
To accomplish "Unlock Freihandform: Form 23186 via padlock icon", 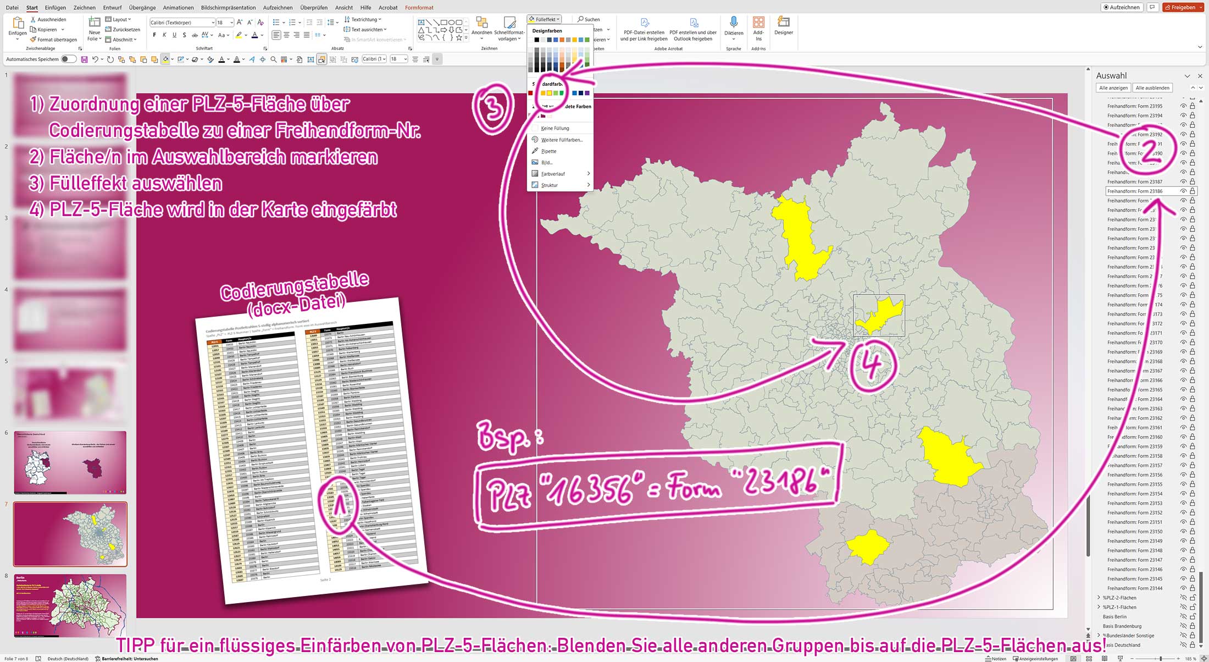I will pyautogui.click(x=1191, y=191).
